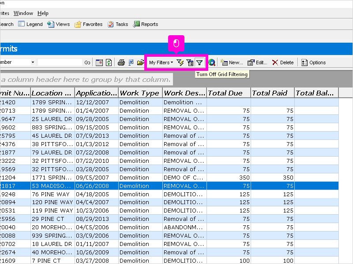This screenshot has width=353, height=264.
Task: Export grid to Word document icon
Action: (131, 62)
